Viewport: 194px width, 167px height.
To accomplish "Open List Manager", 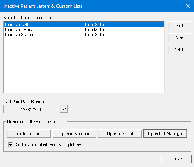I will point(165,134).
